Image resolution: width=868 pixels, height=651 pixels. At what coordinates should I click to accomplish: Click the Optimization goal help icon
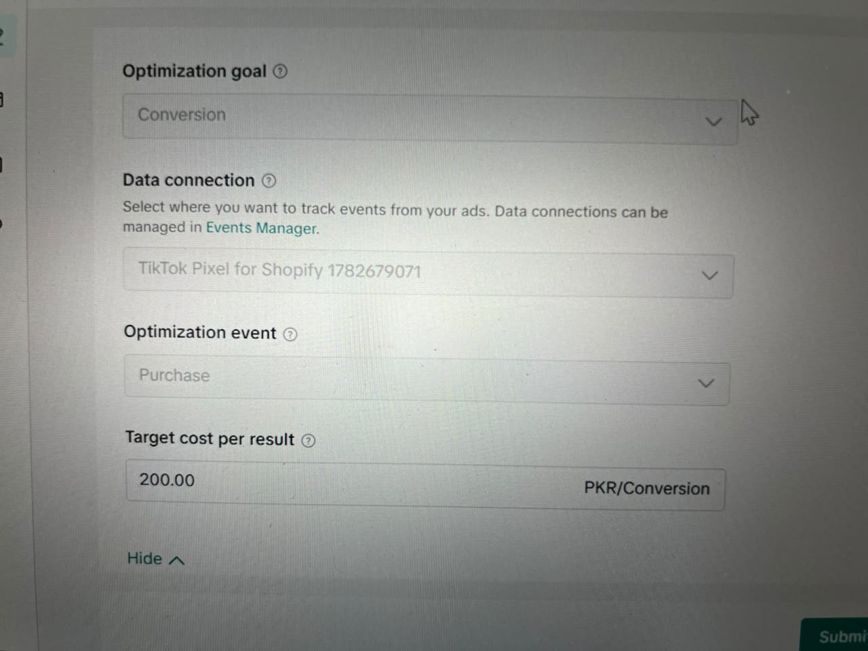tap(280, 71)
